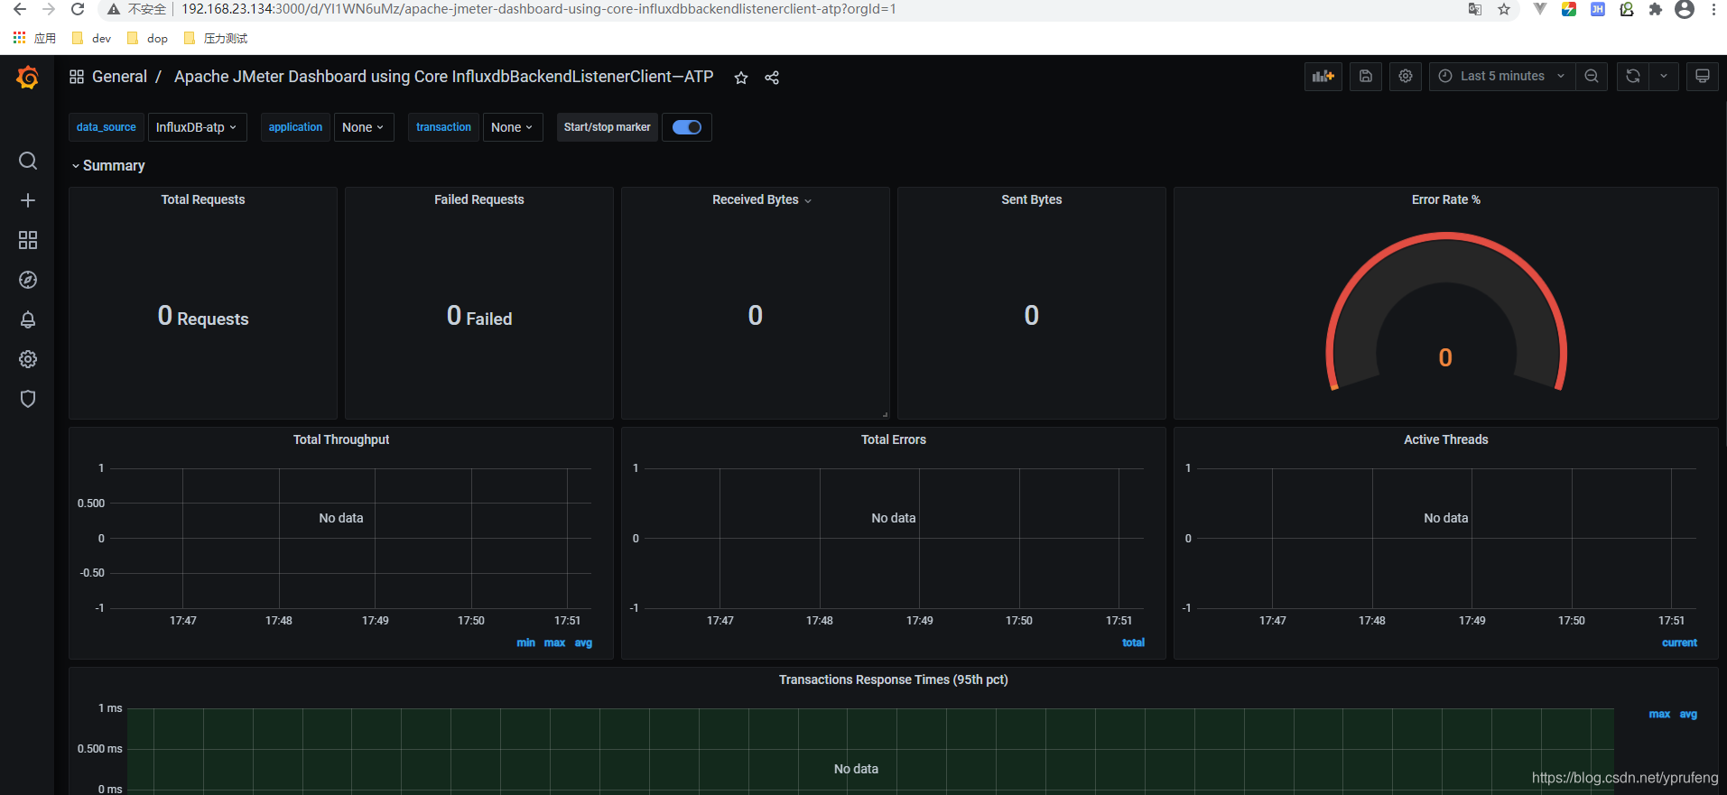Open the dop bookmarks folder

147,38
